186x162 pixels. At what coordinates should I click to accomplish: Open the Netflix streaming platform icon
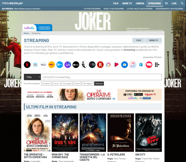pos(27,65)
